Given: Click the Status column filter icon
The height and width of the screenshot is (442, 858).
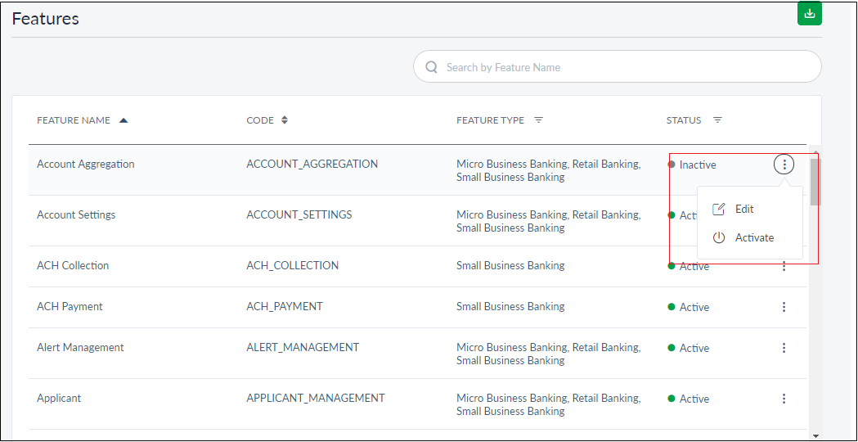Looking at the screenshot, I should tap(717, 120).
